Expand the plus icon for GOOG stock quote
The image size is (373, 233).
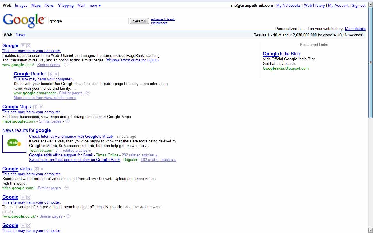click(x=108, y=60)
